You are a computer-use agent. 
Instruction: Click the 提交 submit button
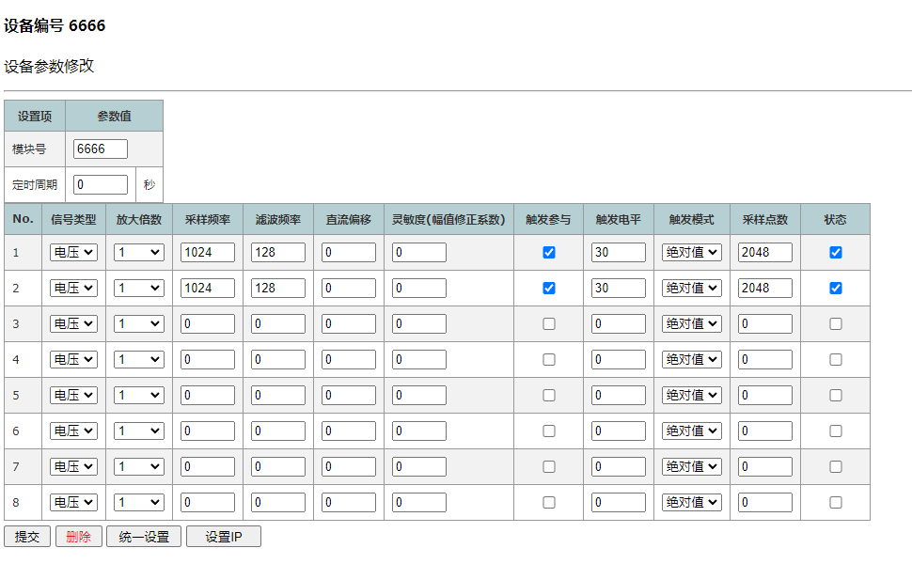(27, 537)
